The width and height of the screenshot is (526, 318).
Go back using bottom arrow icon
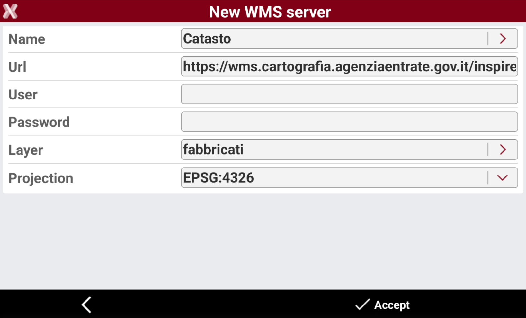86,305
